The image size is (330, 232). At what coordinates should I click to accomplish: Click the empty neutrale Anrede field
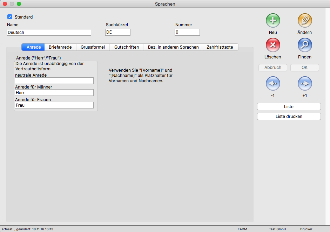(x=54, y=81)
